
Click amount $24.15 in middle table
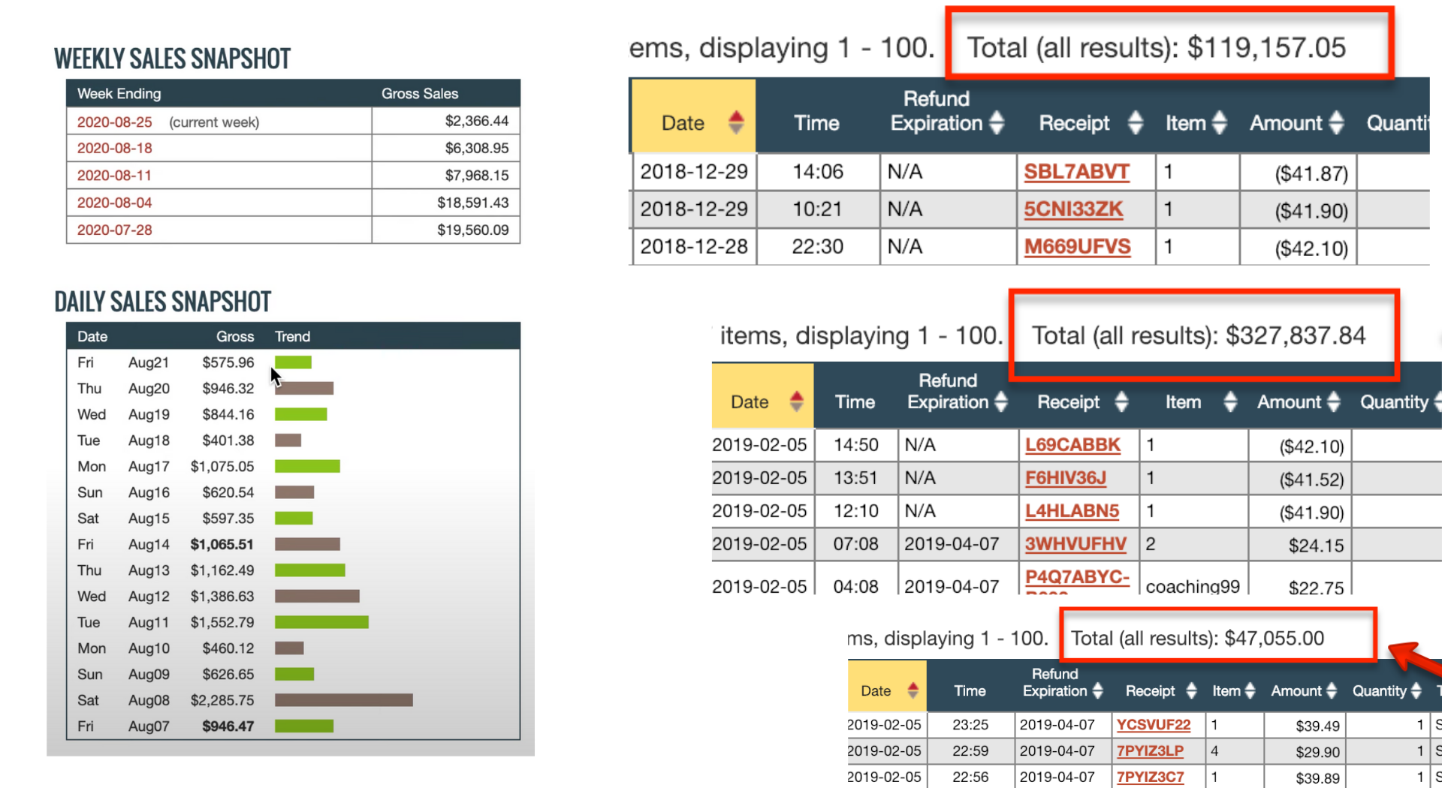pos(1316,546)
